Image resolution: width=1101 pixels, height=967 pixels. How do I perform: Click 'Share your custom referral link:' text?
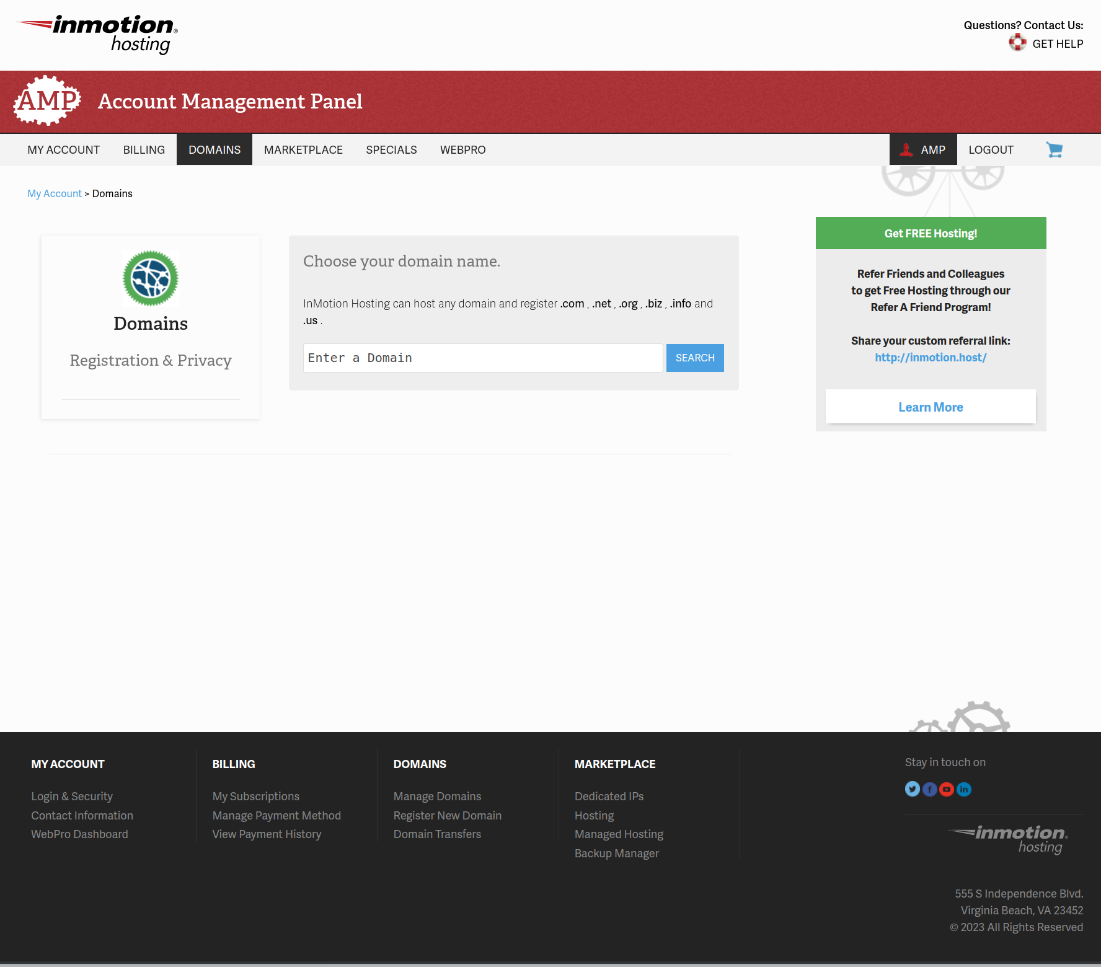coord(931,341)
